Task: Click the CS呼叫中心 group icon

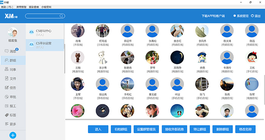Action: click(x=31, y=32)
